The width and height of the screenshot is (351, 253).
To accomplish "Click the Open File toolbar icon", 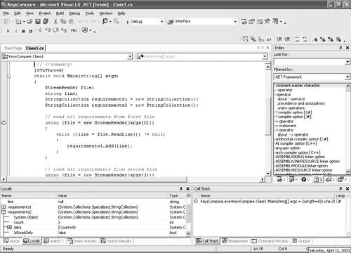I will pos(29,22).
